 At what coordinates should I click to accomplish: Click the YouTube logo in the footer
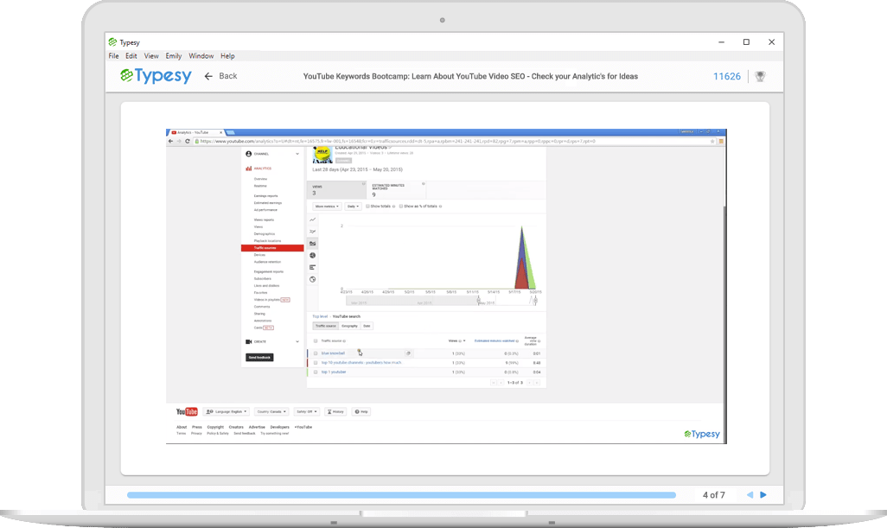point(187,411)
